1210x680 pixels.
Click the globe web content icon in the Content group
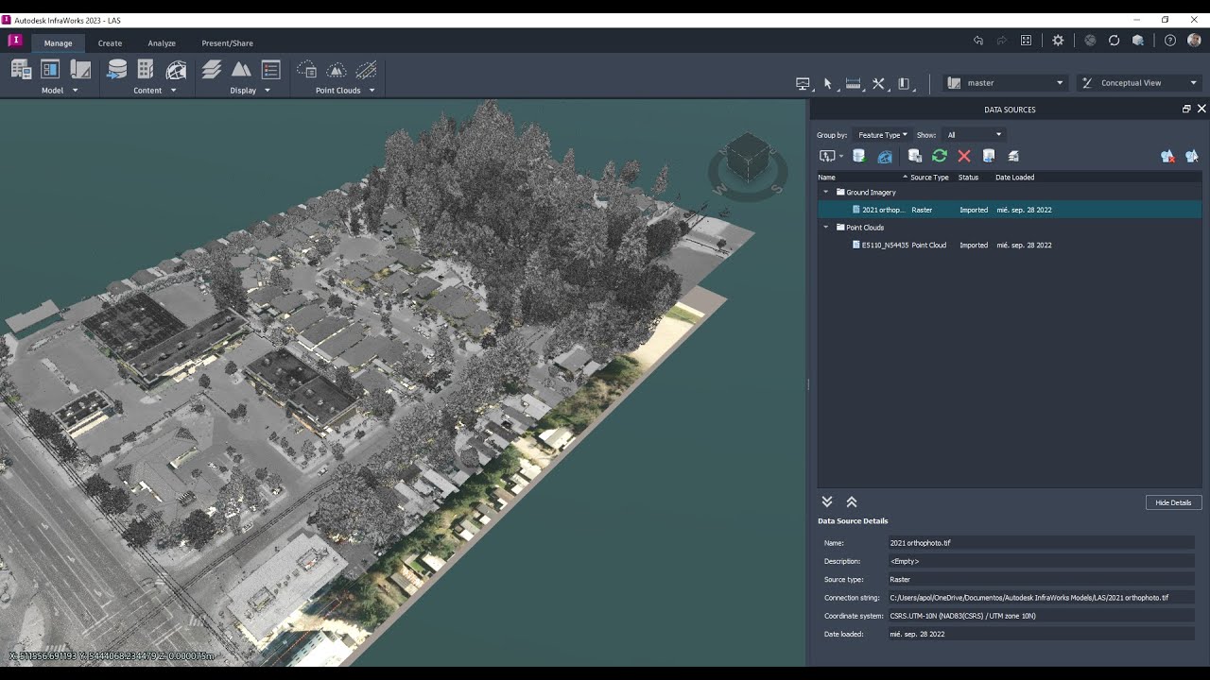click(176, 69)
